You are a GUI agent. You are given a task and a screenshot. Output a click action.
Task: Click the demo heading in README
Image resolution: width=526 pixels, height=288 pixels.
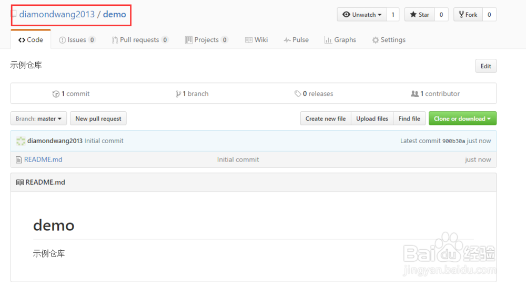pyautogui.click(x=54, y=225)
